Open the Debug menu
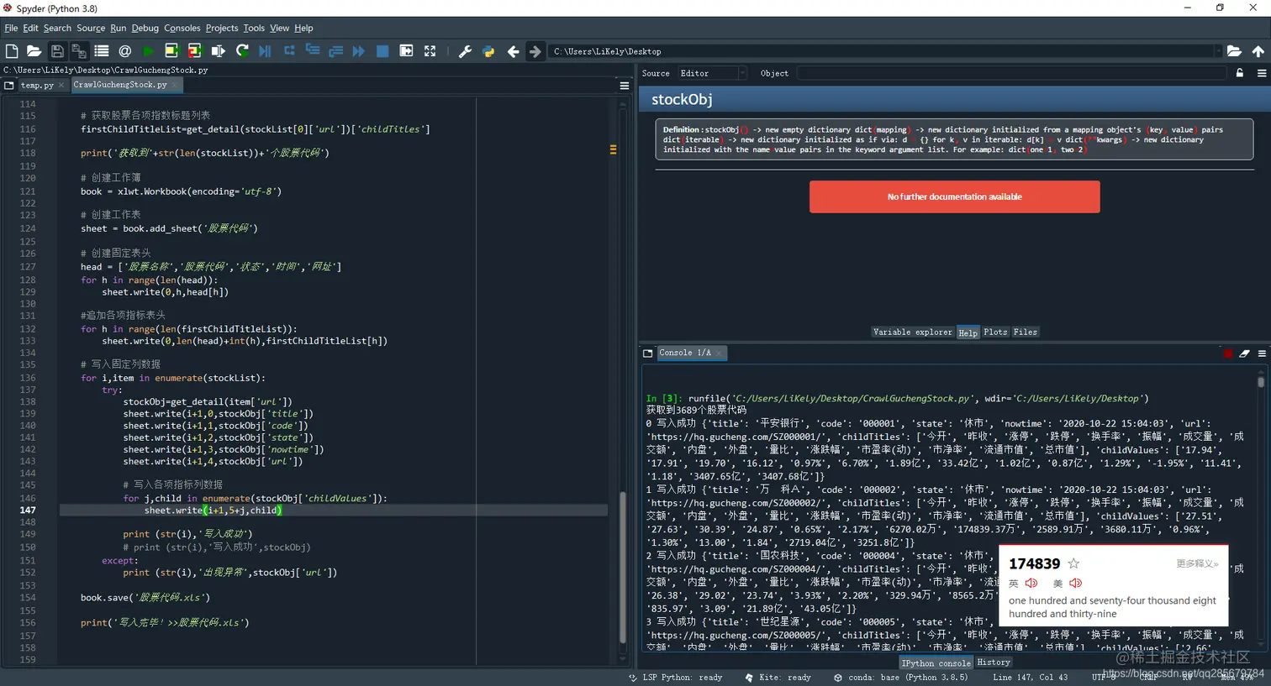The width and height of the screenshot is (1271, 686). (x=145, y=28)
